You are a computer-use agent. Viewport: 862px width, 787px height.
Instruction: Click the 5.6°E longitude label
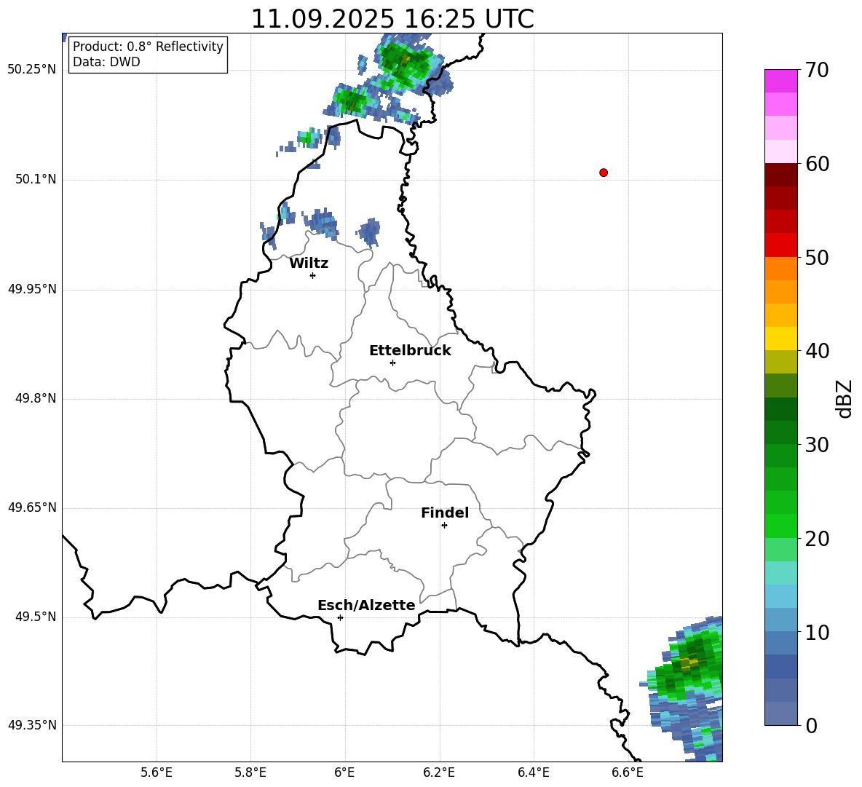pyautogui.click(x=157, y=772)
